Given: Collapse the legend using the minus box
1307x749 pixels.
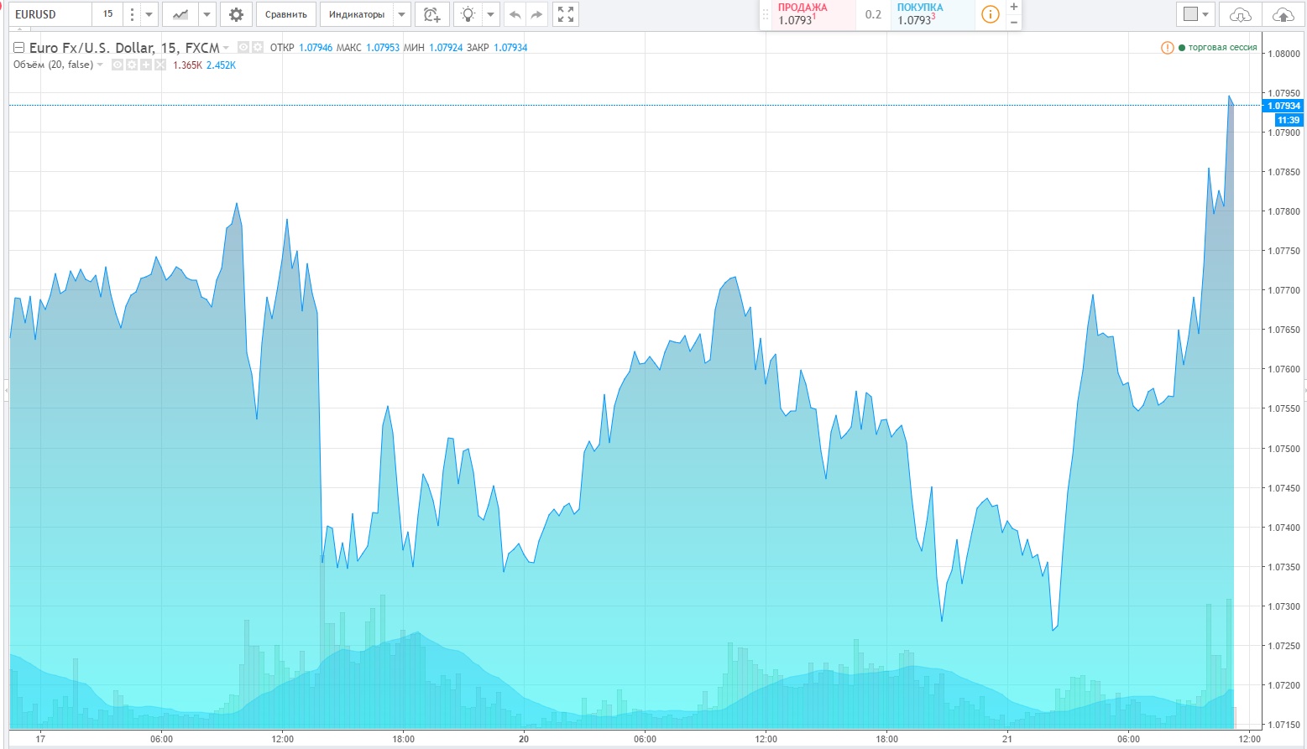Looking at the screenshot, I should pos(19,48).
